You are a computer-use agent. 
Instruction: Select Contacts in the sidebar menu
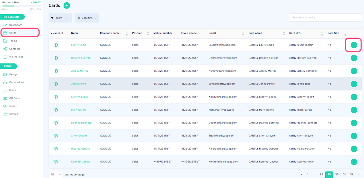(x=15, y=49)
